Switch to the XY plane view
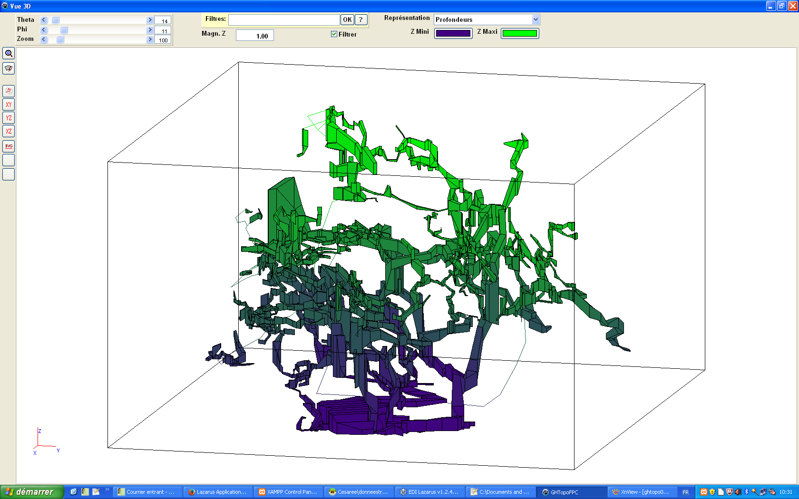799x499 pixels. click(9, 105)
